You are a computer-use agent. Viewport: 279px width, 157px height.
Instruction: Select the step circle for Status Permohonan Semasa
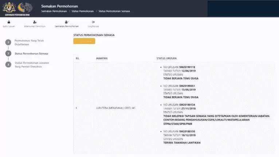point(8,54)
